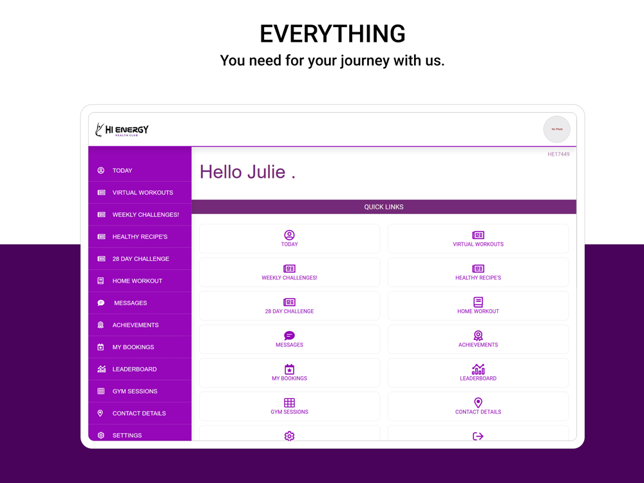Image resolution: width=644 pixels, height=483 pixels.
Task: Click the My Bookings quick link calendar icon
Action: point(290,369)
